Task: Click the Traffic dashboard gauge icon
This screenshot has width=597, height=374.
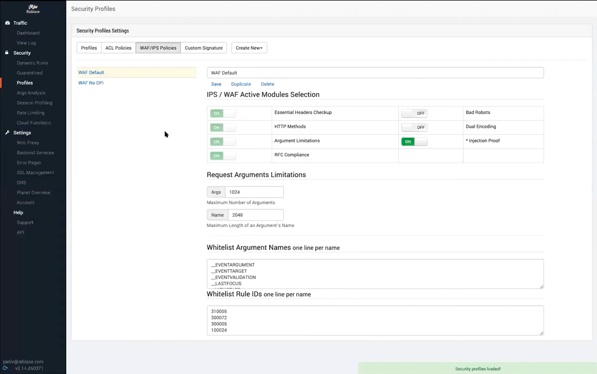Action: tap(7, 23)
